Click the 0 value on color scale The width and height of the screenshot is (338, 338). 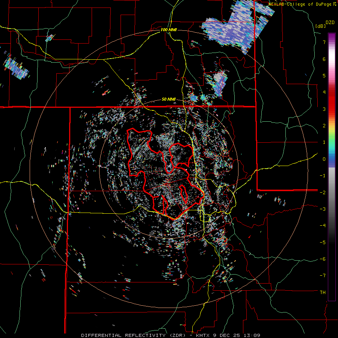[x=324, y=159]
